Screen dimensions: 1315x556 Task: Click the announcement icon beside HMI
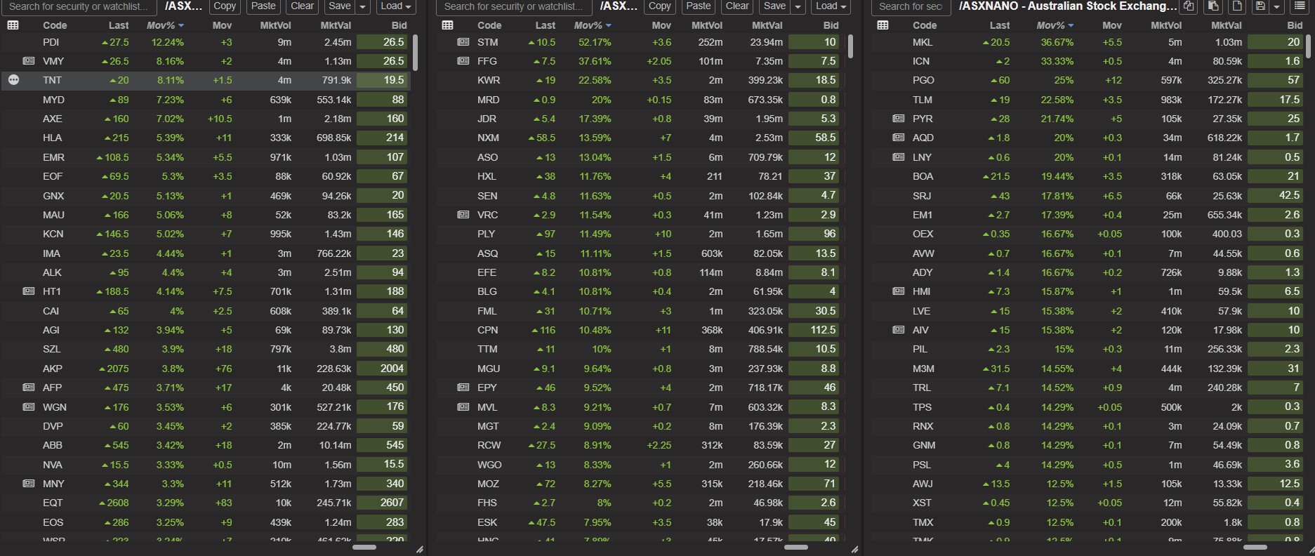[x=899, y=291]
